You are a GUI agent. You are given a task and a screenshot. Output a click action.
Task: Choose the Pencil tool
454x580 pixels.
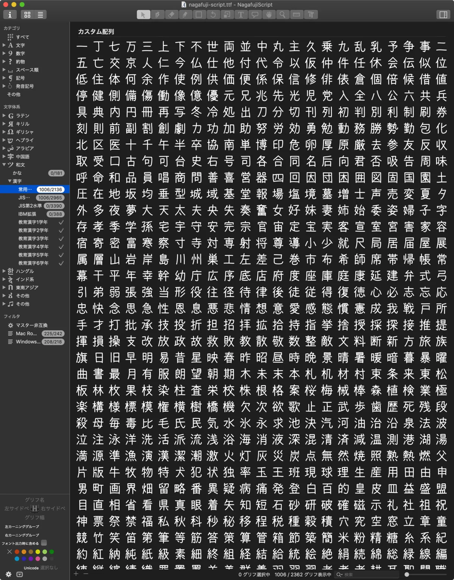[185, 15]
